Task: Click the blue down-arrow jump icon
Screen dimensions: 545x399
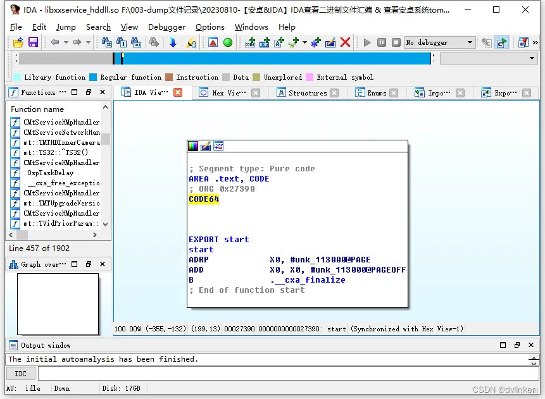Action: (173, 42)
